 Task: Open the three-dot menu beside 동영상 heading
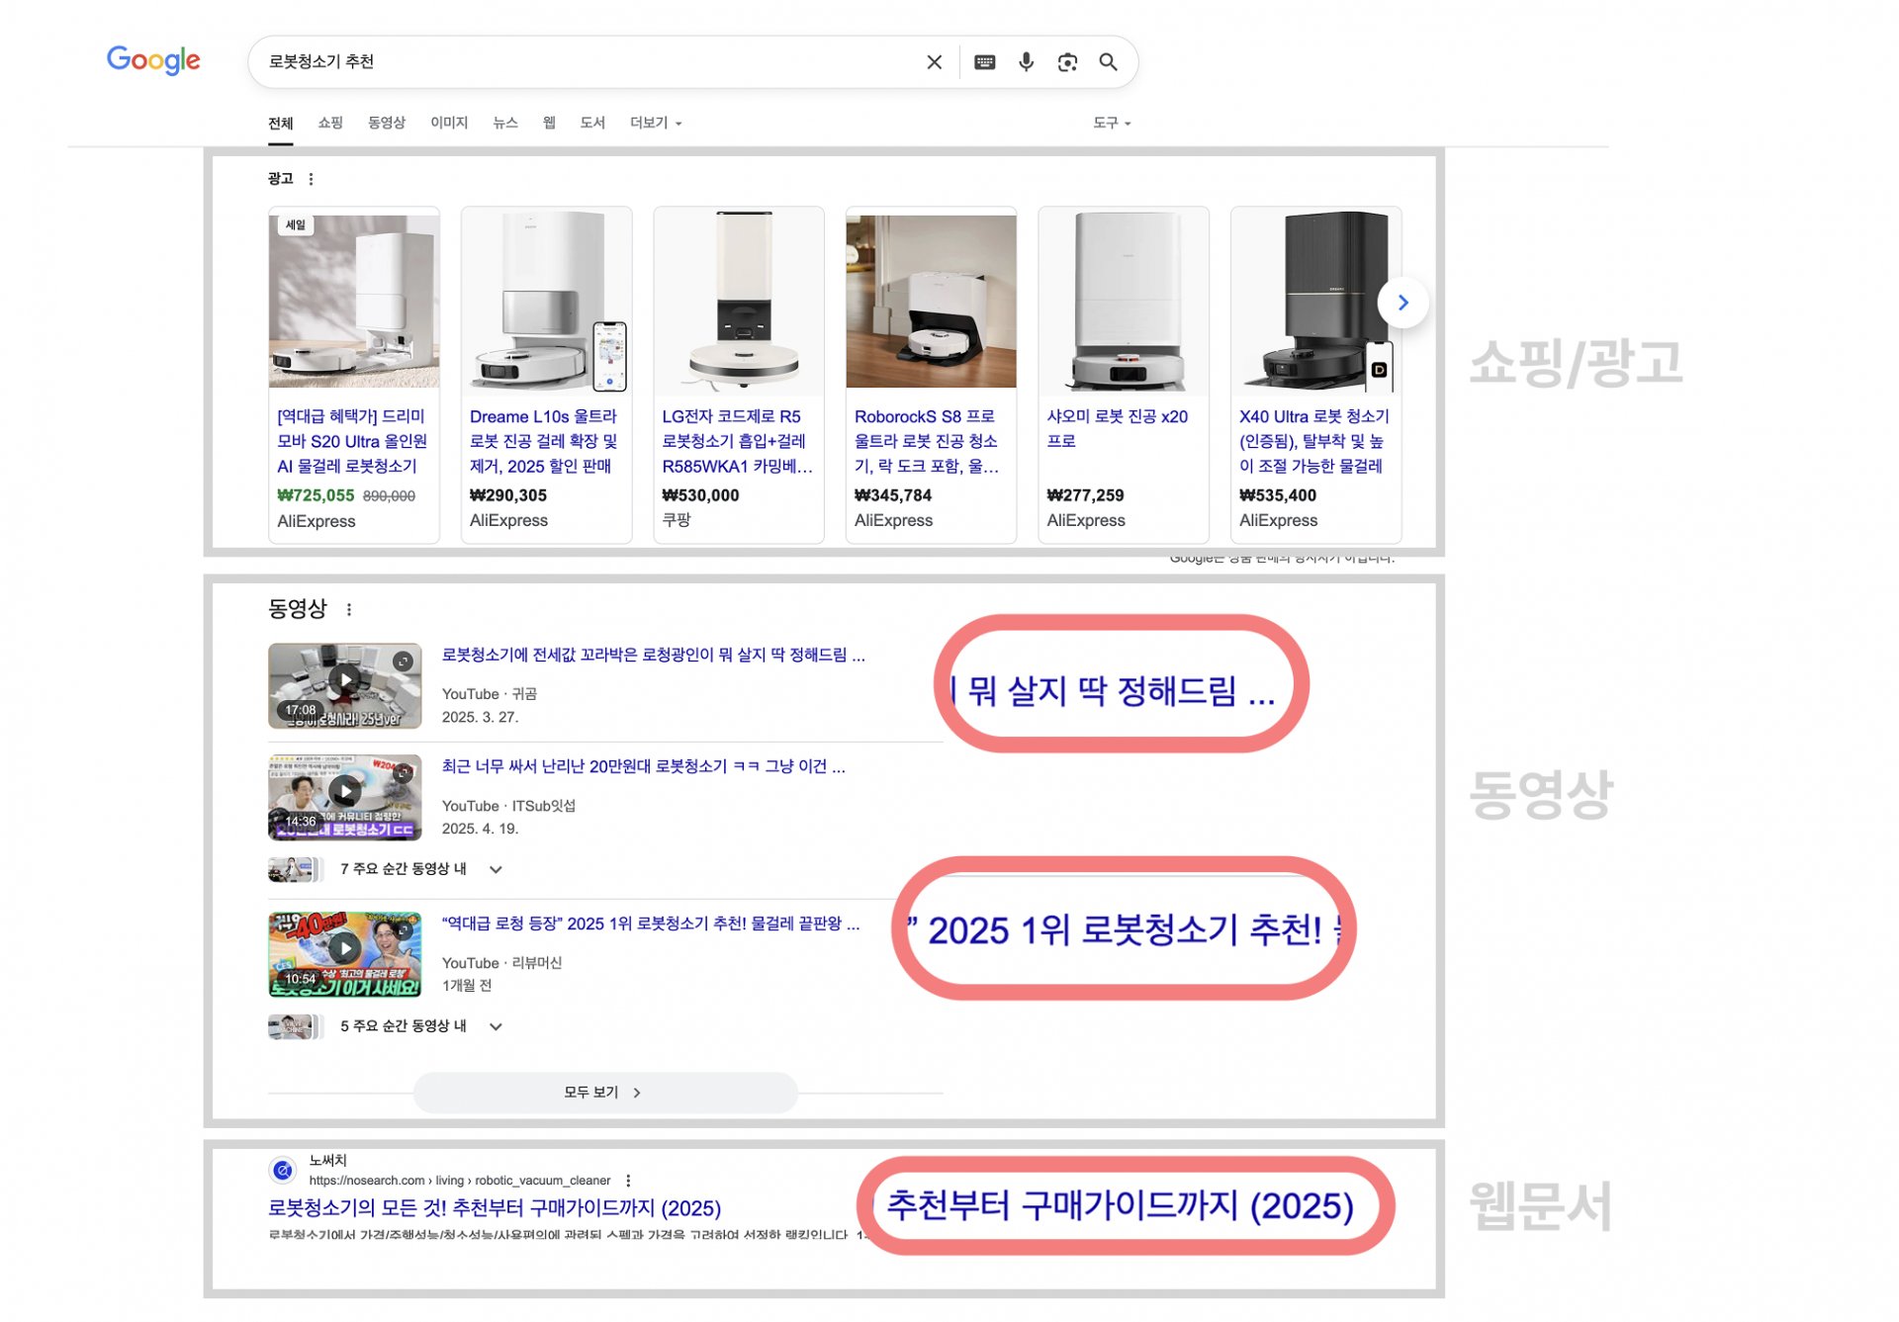pyautogui.click(x=349, y=609)
